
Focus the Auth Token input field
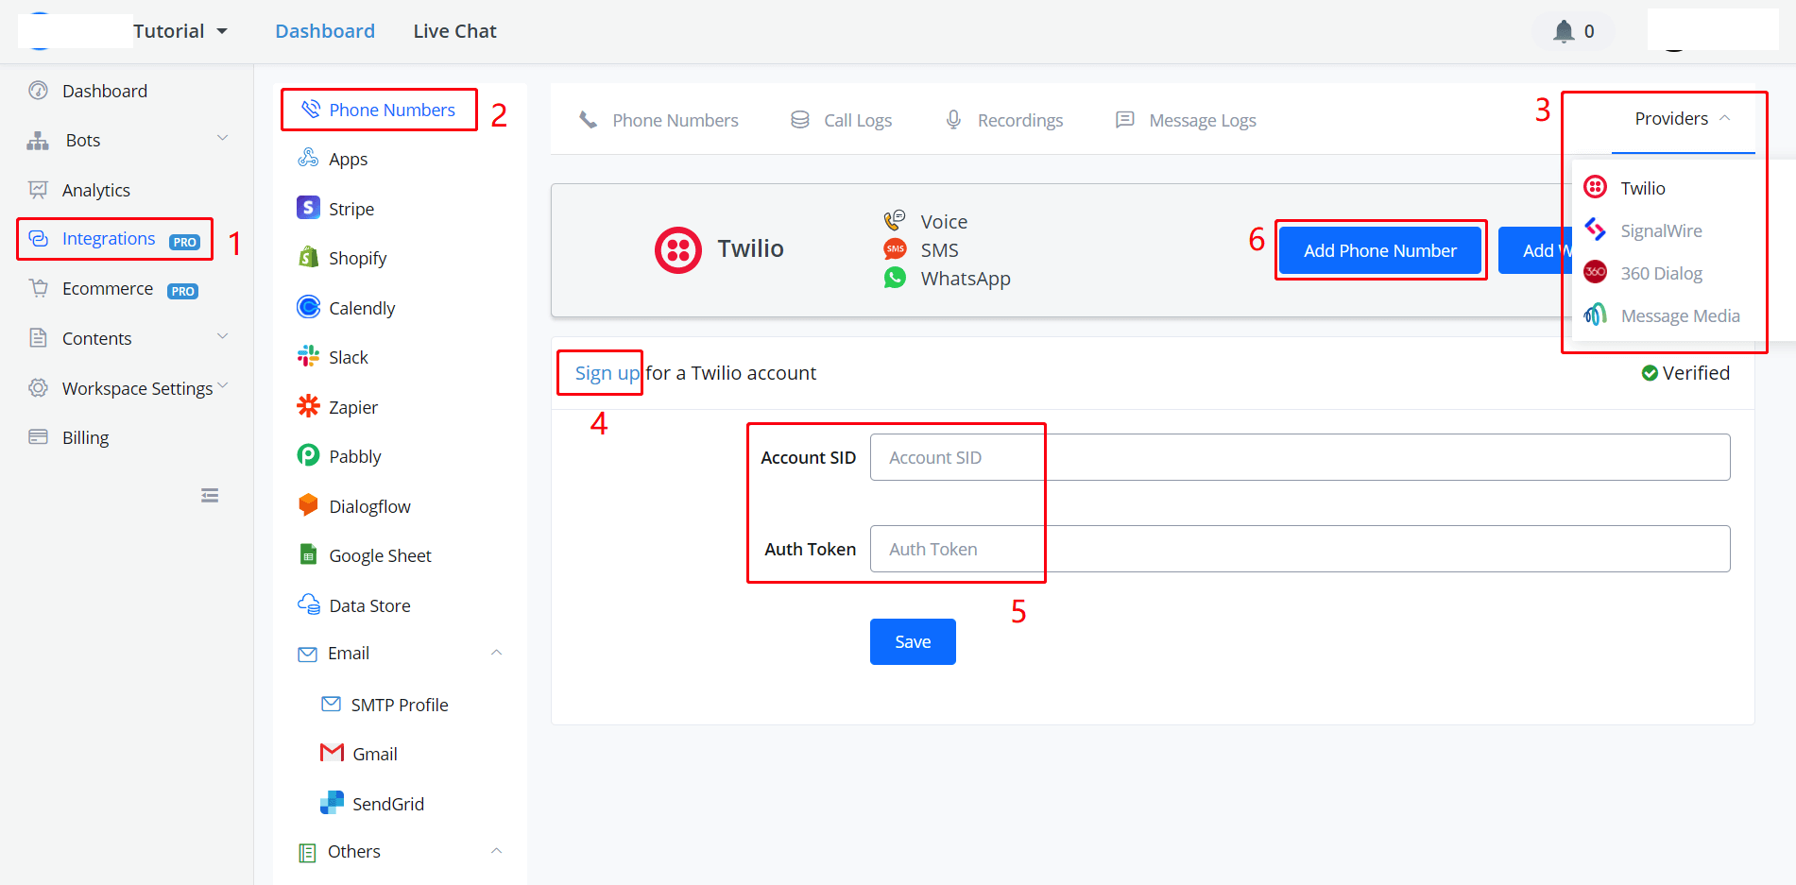(1299, 549)
